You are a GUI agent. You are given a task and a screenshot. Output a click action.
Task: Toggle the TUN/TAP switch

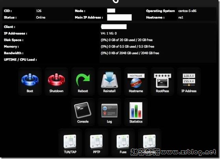tap(70, 141)
